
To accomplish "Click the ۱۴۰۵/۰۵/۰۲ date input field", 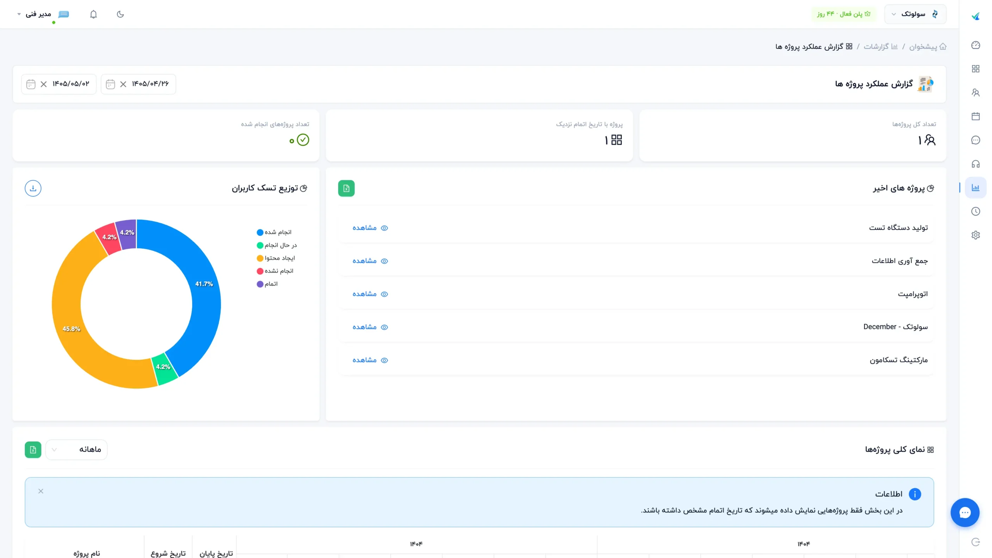I will coord(59,84).
